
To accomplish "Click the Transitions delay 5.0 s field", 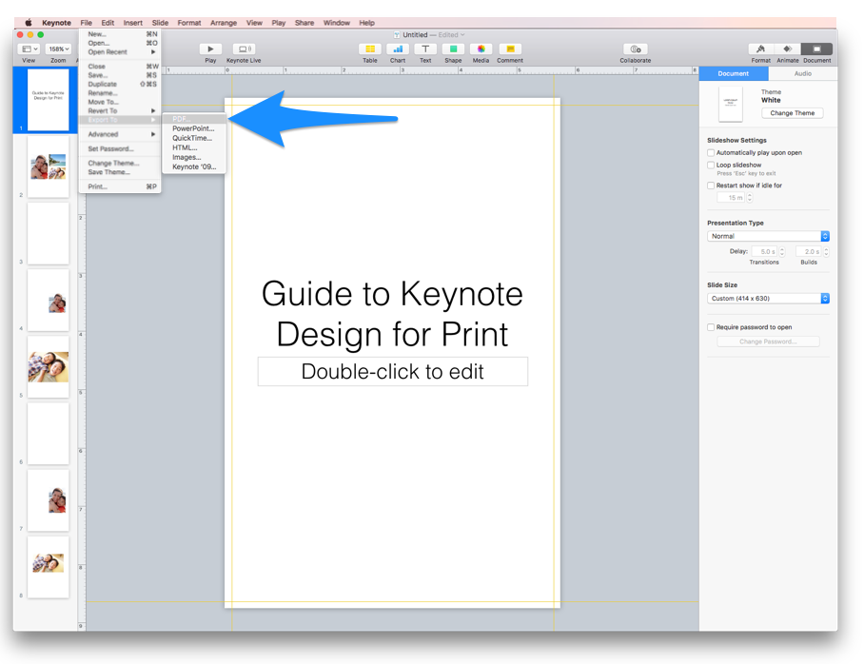I will (764, 252).
